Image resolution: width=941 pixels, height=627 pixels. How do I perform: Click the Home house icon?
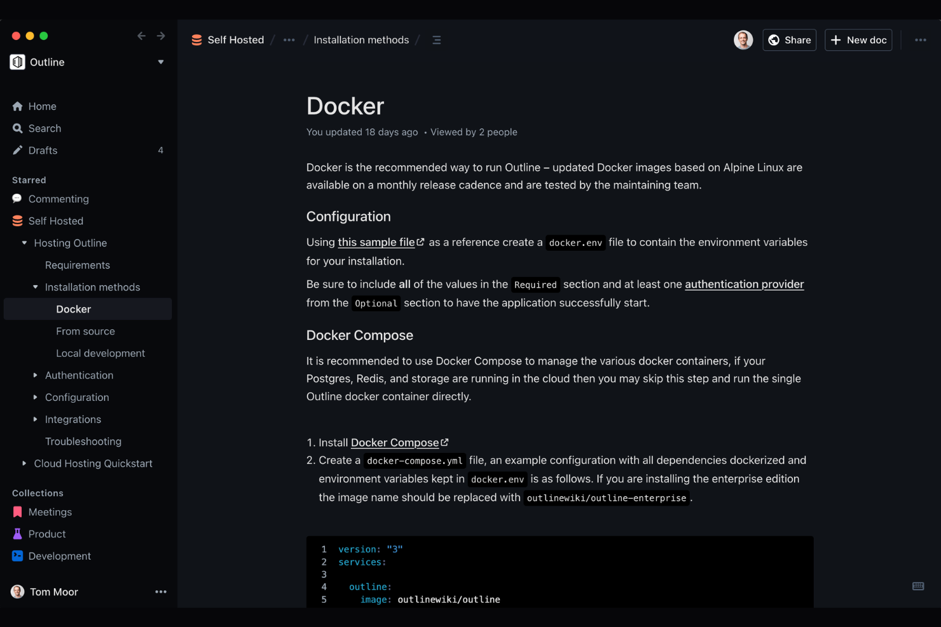pyautogui.click(x=17, y=106)
